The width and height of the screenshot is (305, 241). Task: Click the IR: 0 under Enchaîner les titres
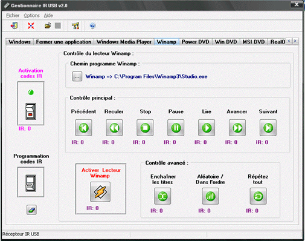(x=156, y=211)
